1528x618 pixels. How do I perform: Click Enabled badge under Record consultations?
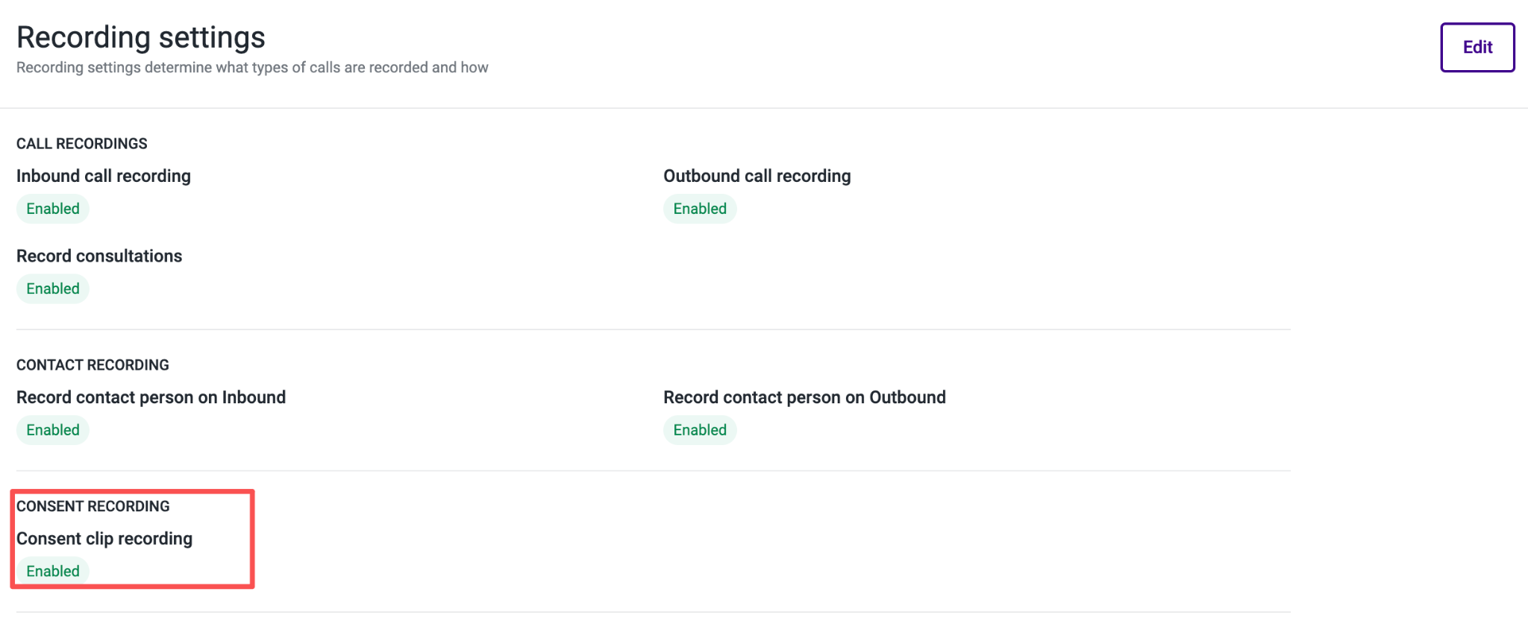[x=53, y=288]
